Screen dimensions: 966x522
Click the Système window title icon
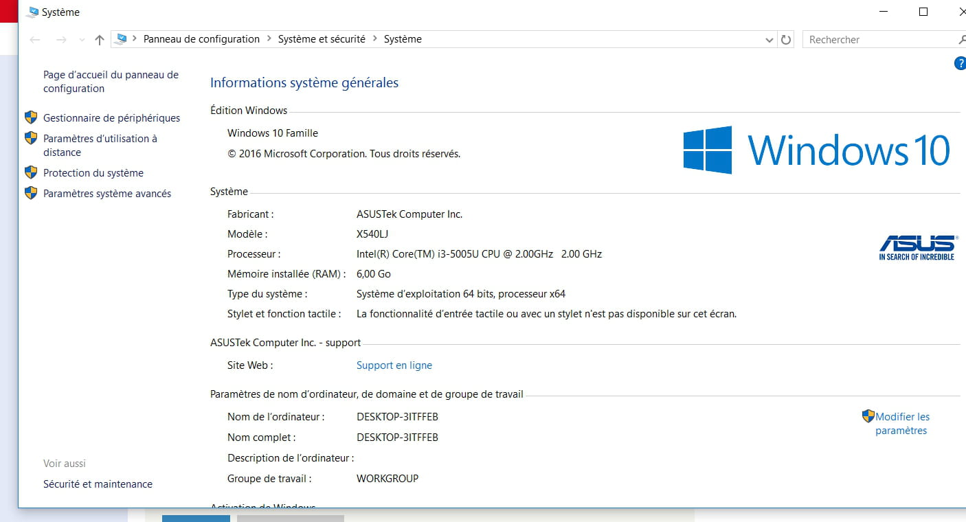click(x=32, y=12)
